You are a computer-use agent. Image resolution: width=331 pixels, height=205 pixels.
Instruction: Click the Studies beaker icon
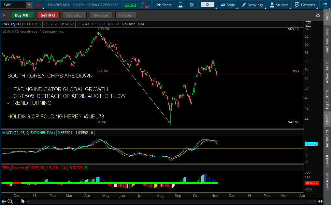coord(272,5)
